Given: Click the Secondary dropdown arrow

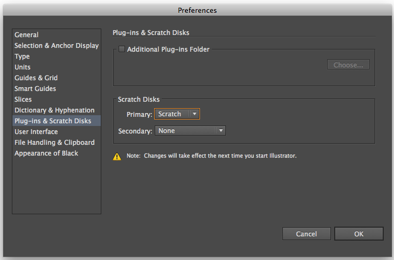Looking at the screenshot, I should (x=221, y=130).
